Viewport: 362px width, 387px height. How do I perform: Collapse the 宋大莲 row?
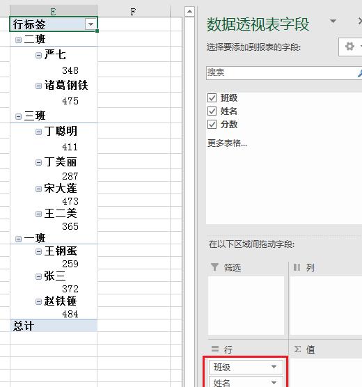tap(38, 189)
